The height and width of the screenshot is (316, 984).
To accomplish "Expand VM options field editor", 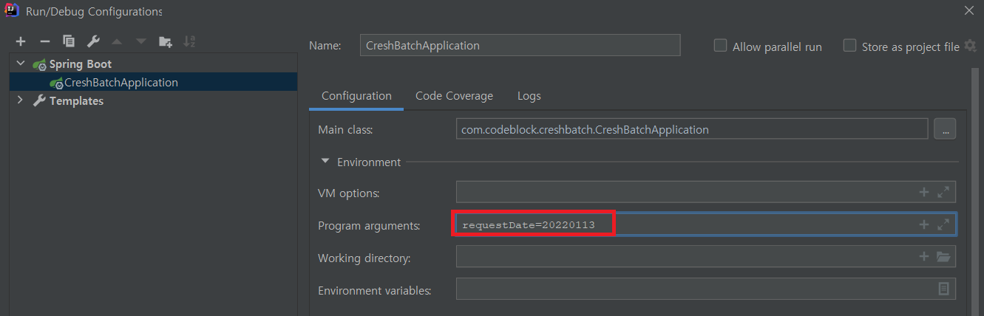I will click(943, 192).
